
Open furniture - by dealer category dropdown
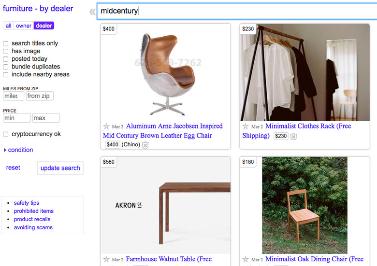point(38,9)
